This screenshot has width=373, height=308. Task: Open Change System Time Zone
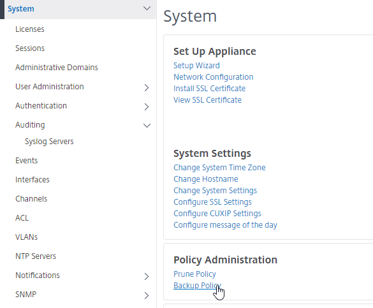[x=219, y=168]
